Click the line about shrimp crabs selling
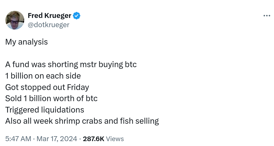274x146 pixels. click(x=82, y=121)
